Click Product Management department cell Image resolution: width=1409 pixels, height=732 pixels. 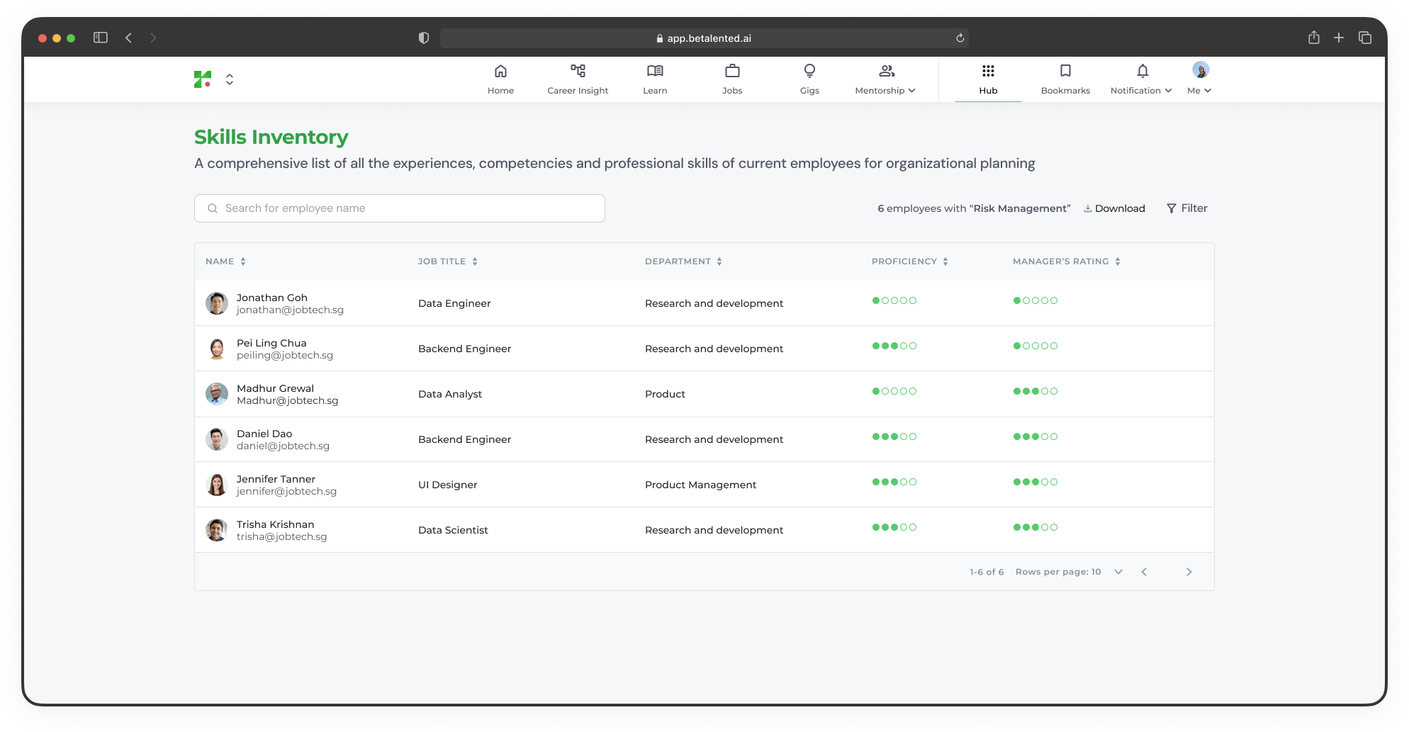point(700,485)
